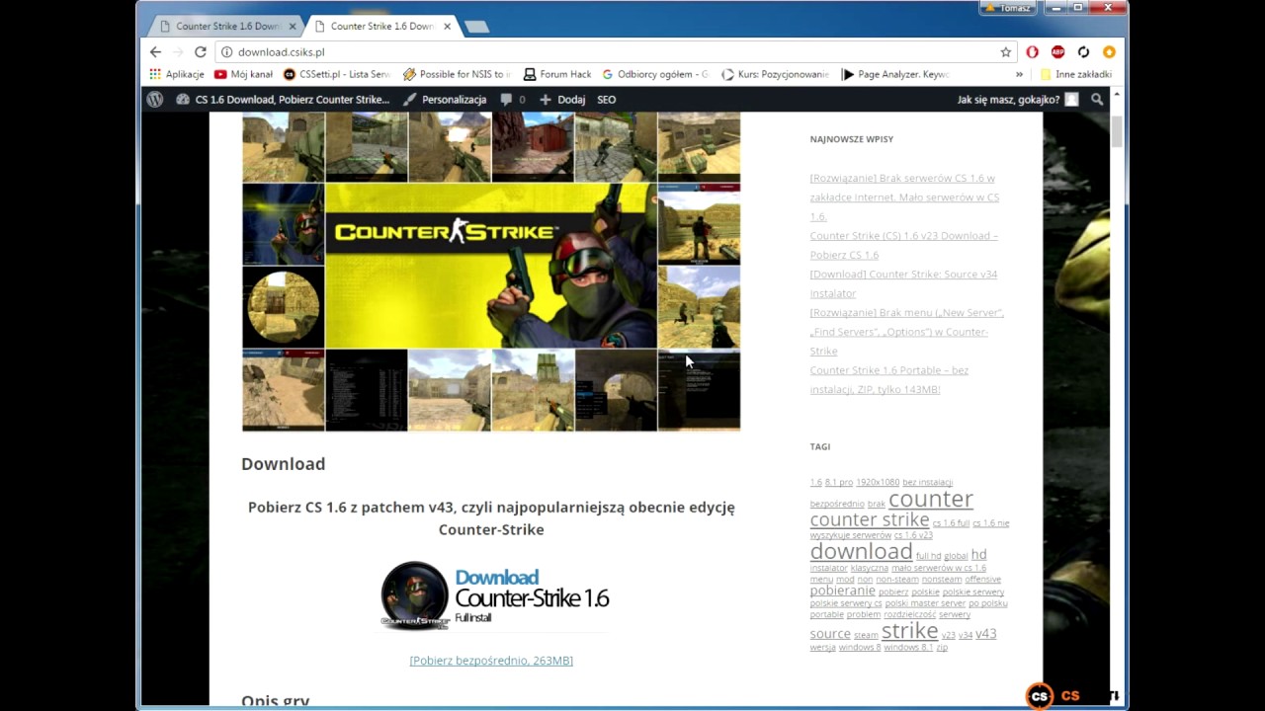1265x711 pixels.
Task: Open the Jak się masz, gokajko user menu
Action: [x=1017, y=100]
